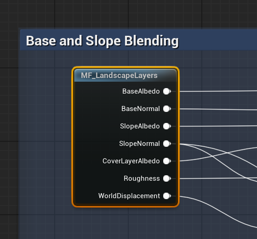The height and width of the screenshot is (239, 257).
Task: Select the WorldDisplacement output pin
Action: pyautogui.click(x=167, y=196)
